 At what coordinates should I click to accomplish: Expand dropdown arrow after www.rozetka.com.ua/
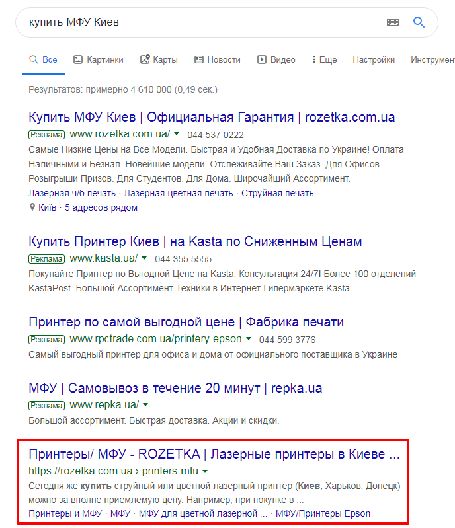point(177,134)
